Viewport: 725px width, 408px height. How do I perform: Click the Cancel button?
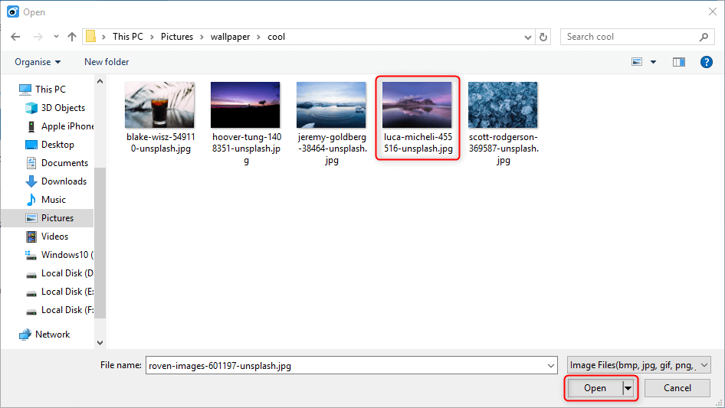677,388
